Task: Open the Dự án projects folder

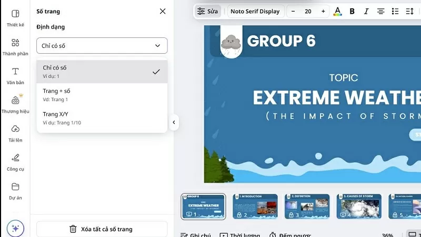Action: (15, 190)
